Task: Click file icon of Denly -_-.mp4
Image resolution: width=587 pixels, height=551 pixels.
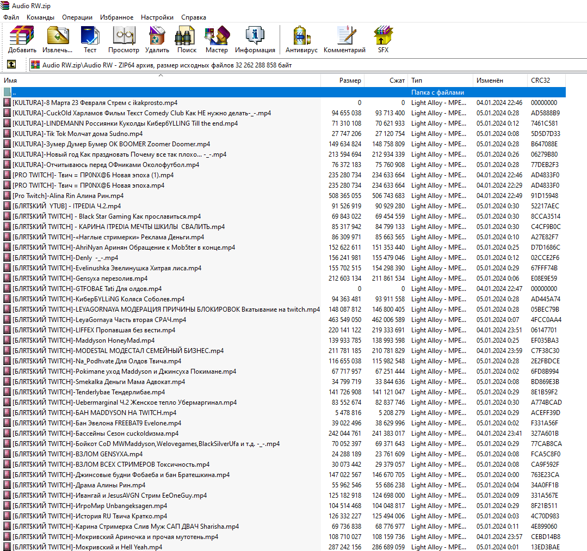Action: [7, 257]
